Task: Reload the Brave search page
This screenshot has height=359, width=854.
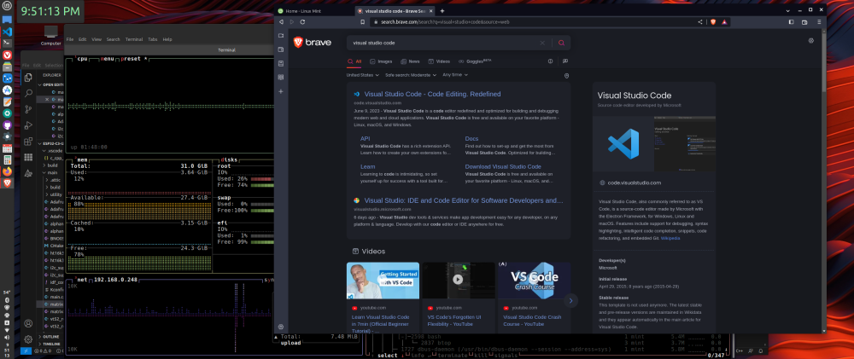Action: [302, 22]
